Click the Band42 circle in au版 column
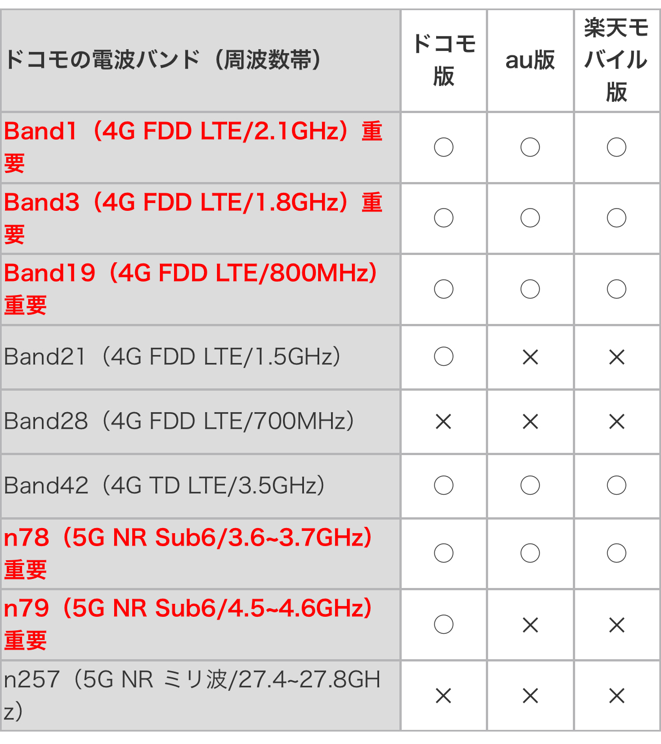This screenshot has height=744, width=661. (x=530, y=486)
